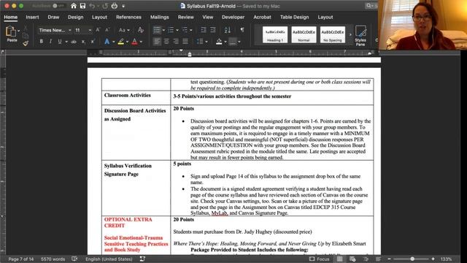
Task: Toggle the AutoSave switch
Action: 58,6
